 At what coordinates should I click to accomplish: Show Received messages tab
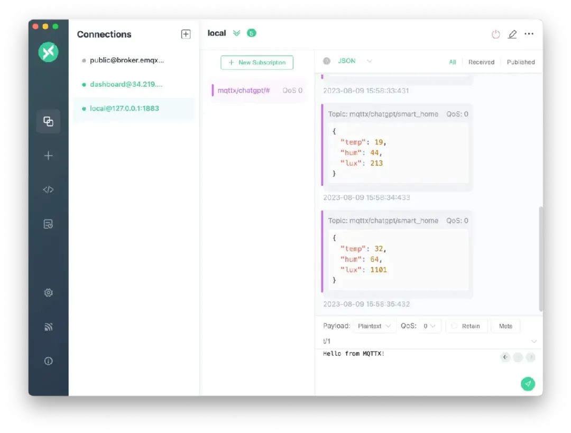click(482, 62)
